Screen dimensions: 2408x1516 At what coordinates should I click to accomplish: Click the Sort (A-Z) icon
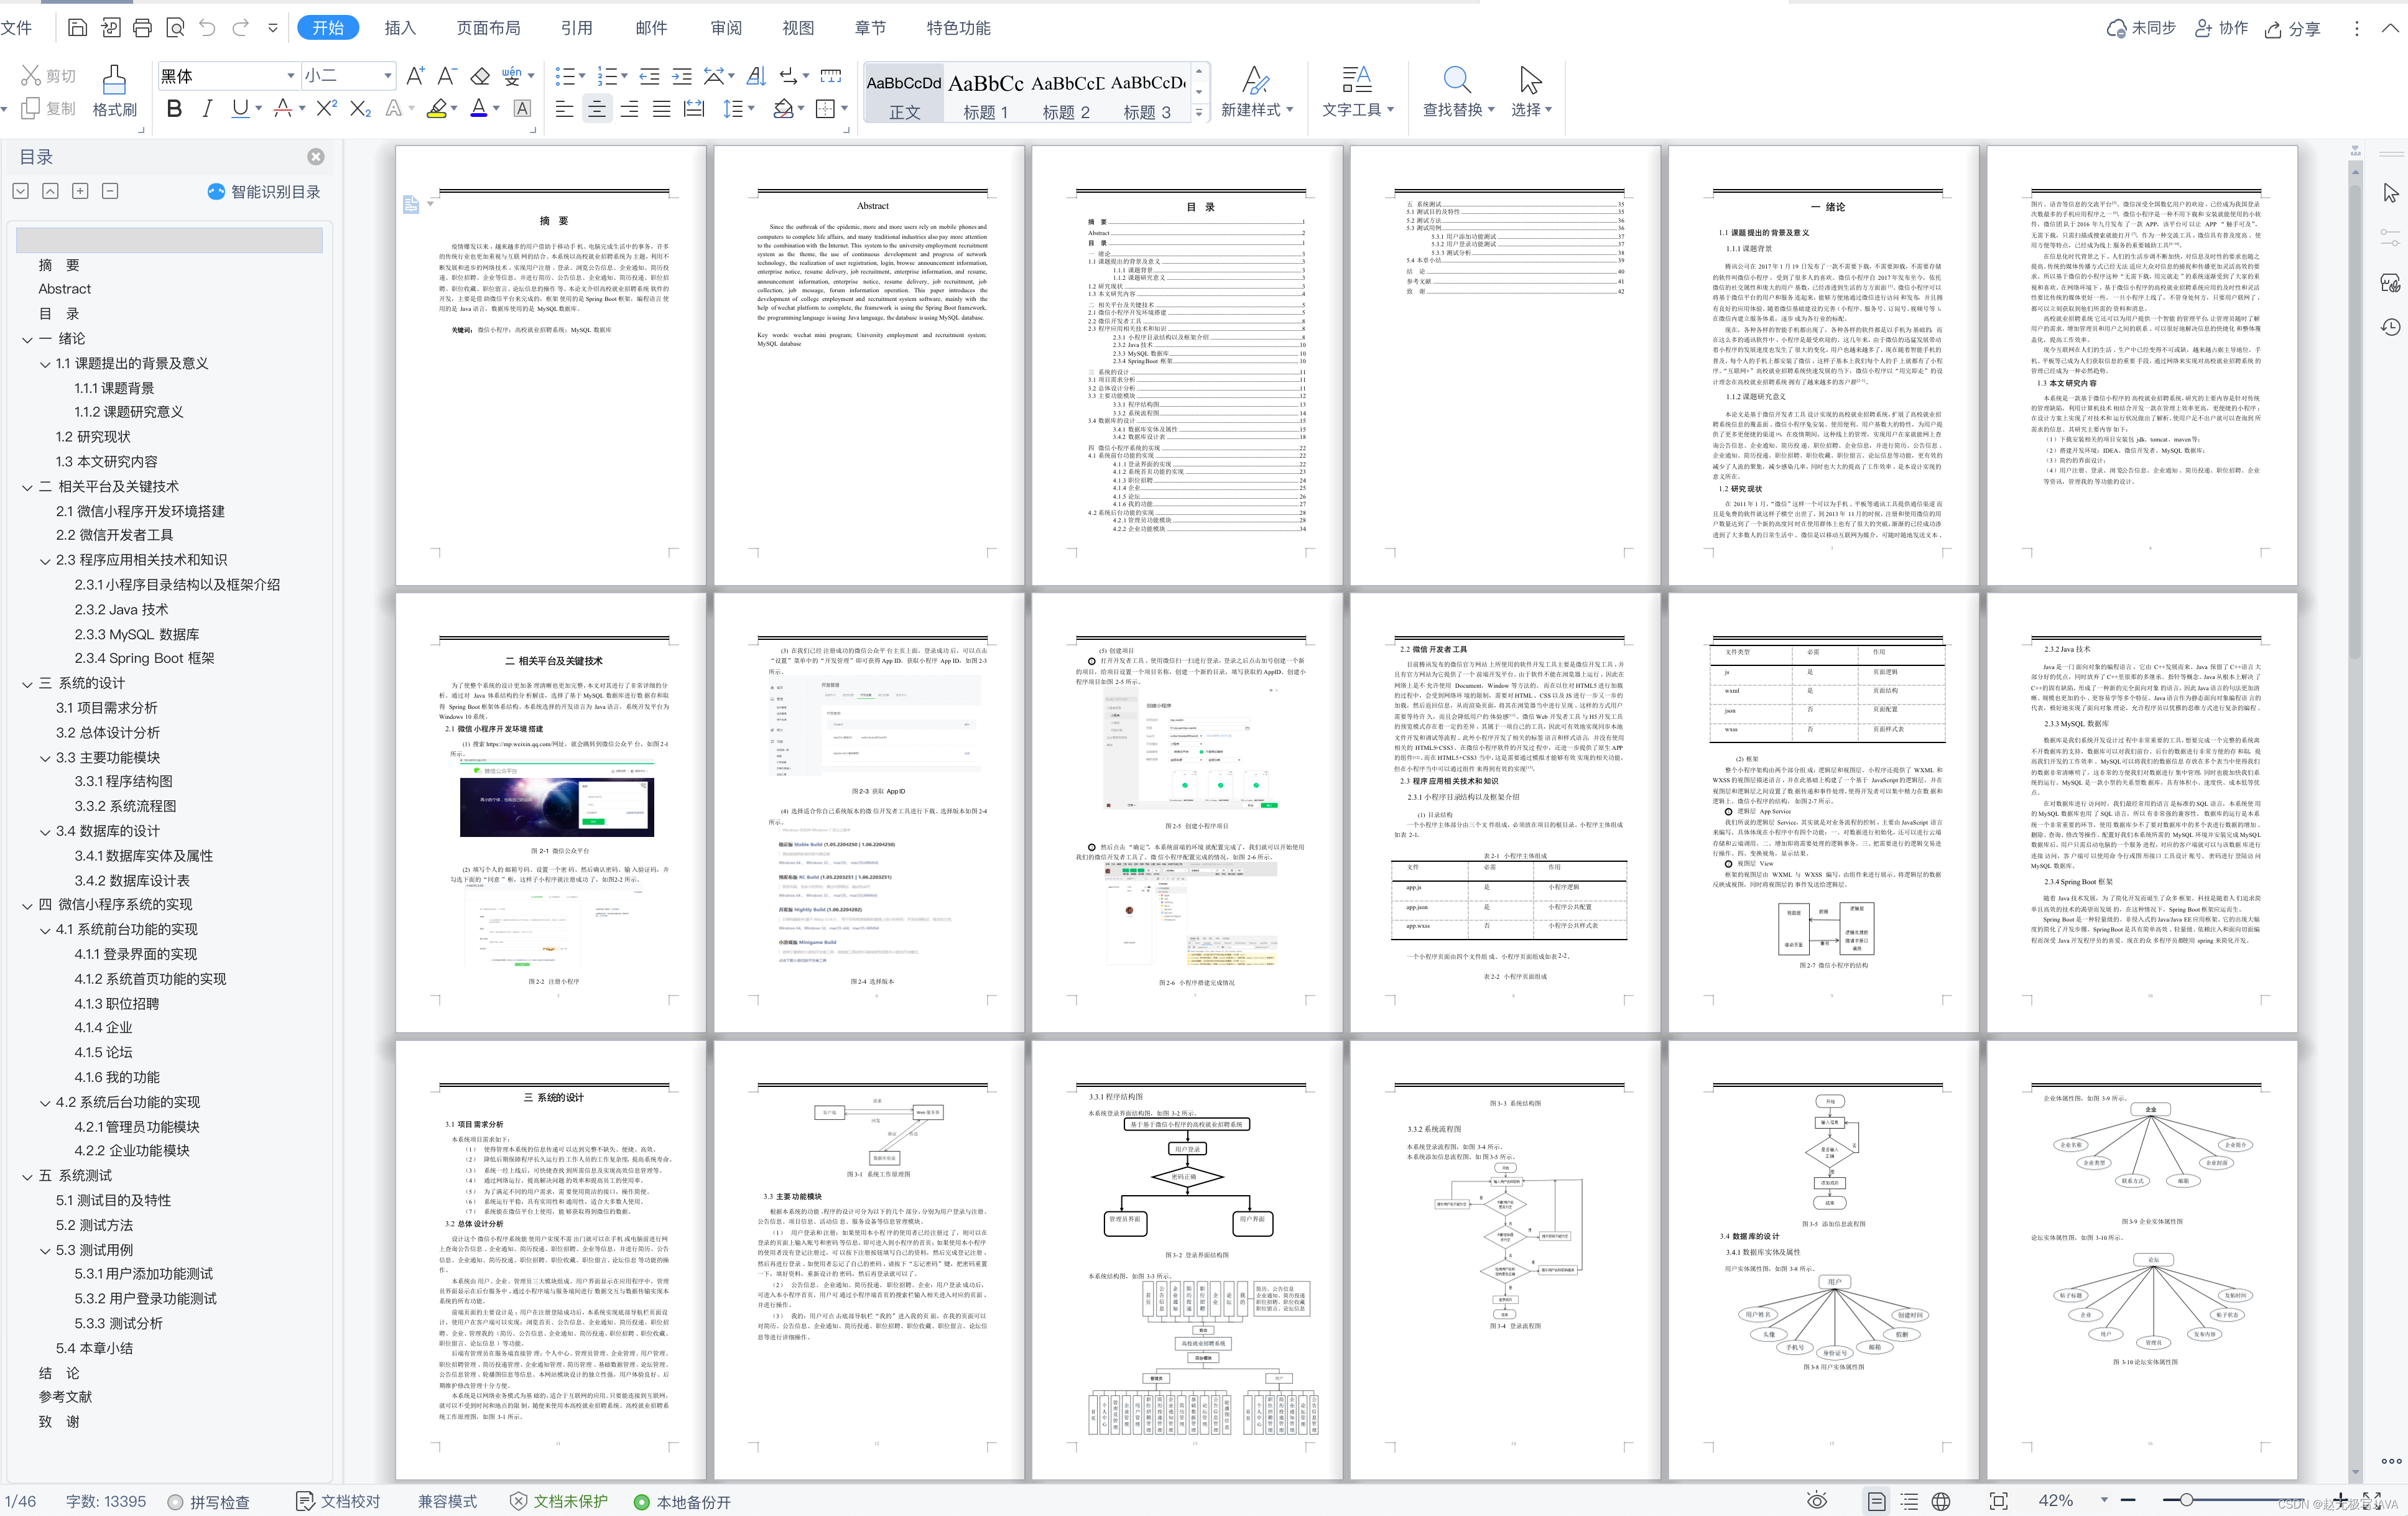pyautogui.click(x=756, y=76)
